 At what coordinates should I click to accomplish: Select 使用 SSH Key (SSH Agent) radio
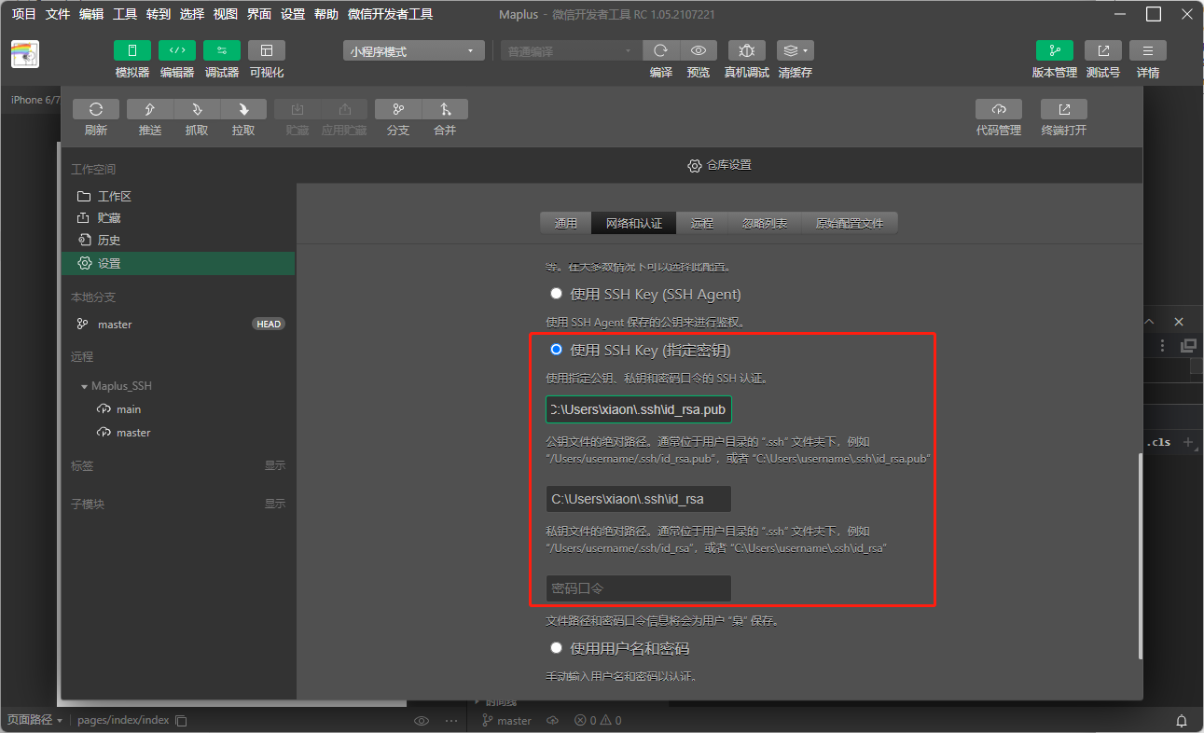click(x=557, y=293)
